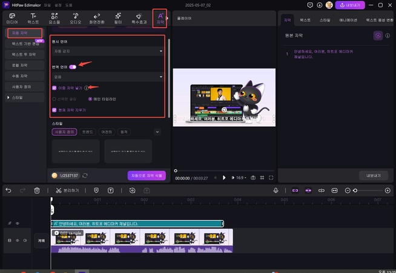Play the preview video
396x273 pixels.
click(224, 178)
